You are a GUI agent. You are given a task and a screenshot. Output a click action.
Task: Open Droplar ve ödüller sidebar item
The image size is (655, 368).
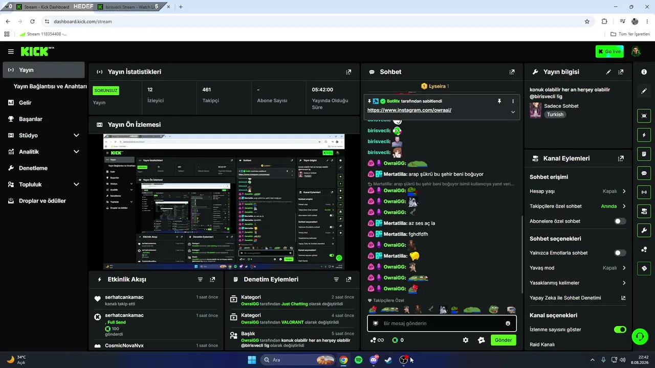pos(43,201)
